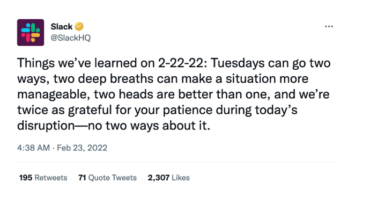Open the Slack display name profile link
The width and height of the screenshot is (370, 219).
pos(61,26)
